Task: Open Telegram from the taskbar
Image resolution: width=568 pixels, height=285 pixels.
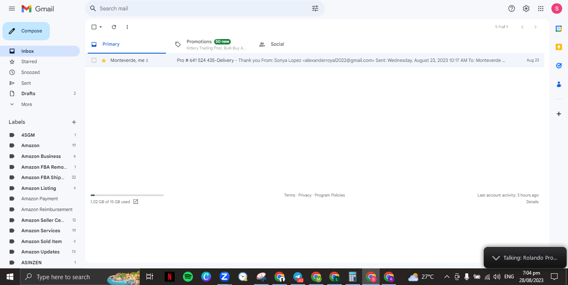Action: pyautogui.click(x=298, y=277)
